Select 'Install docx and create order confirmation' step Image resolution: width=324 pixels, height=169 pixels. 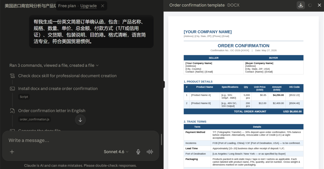[x=58, y=88]
